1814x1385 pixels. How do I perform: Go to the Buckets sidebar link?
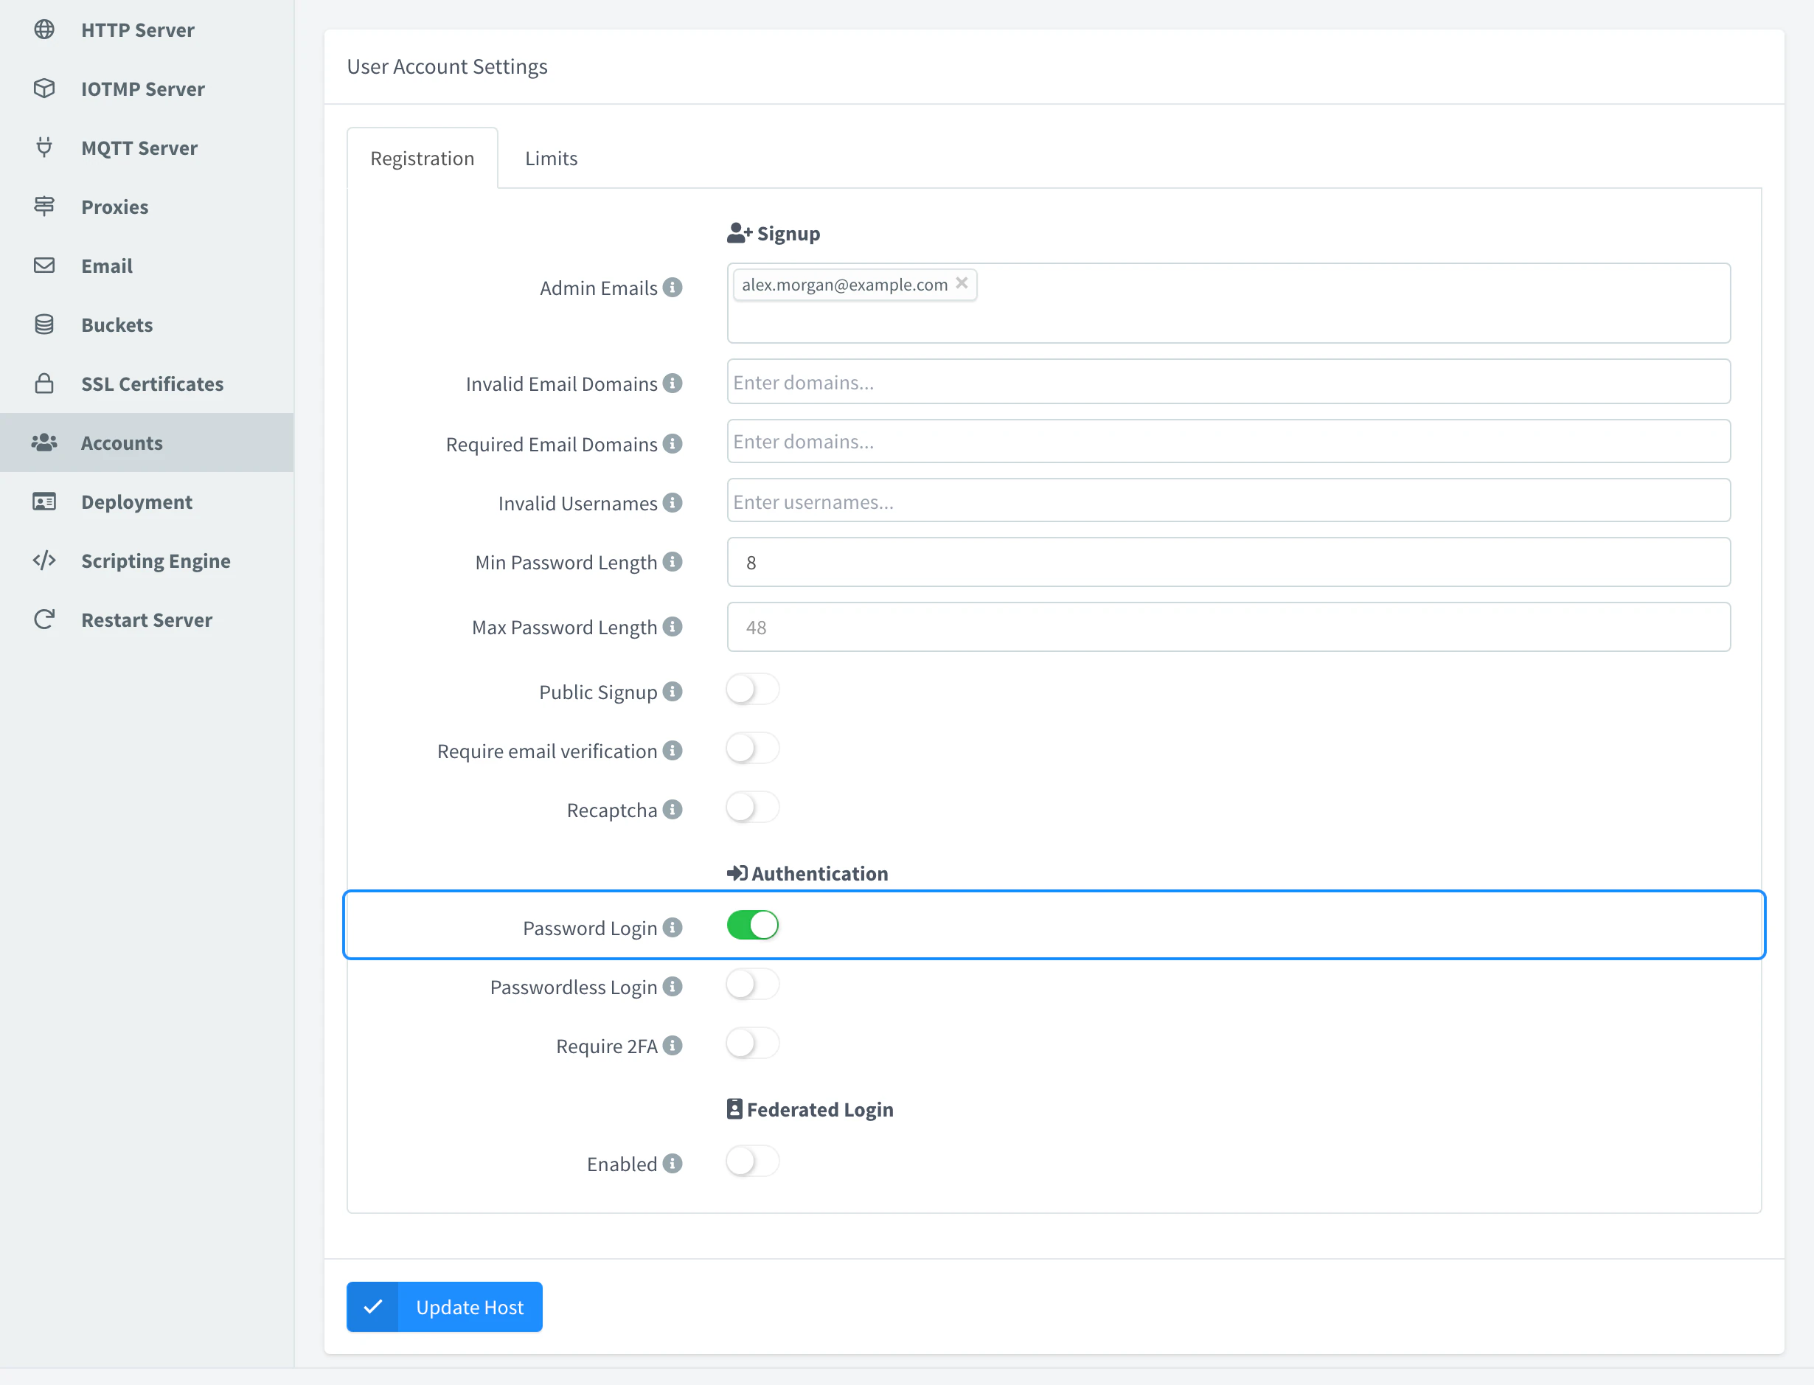(x=147, y=324)
